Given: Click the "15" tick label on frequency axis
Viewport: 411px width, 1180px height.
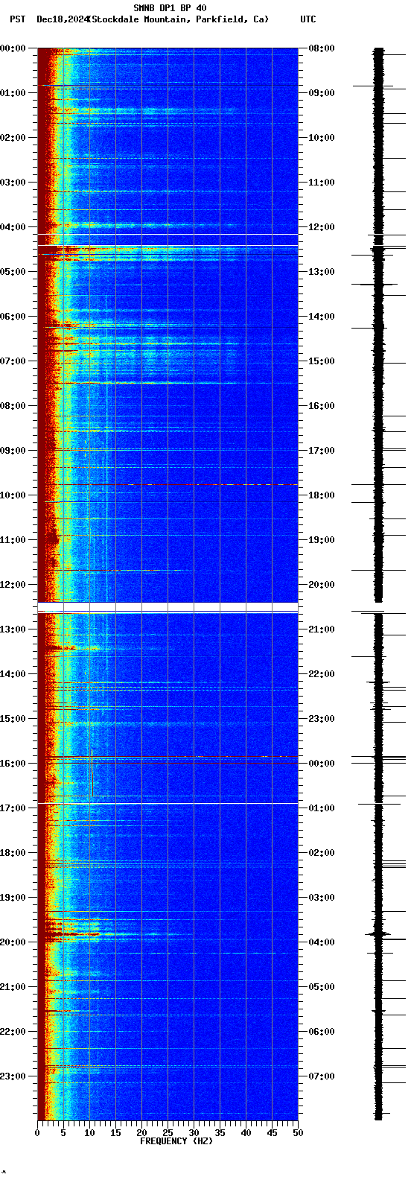Looking at the screenshot, I should 115,1133.
